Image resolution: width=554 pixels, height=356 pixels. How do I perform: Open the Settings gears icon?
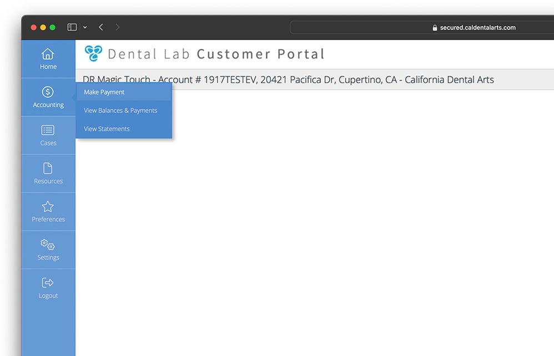[48, 245]
